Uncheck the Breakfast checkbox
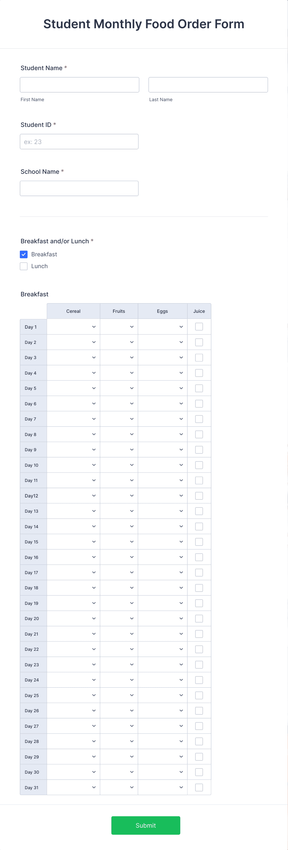Screen dimensions: 288x850 23,254
